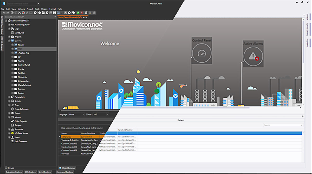Expand the Manufacturing folder node

(x=12, y=85)
